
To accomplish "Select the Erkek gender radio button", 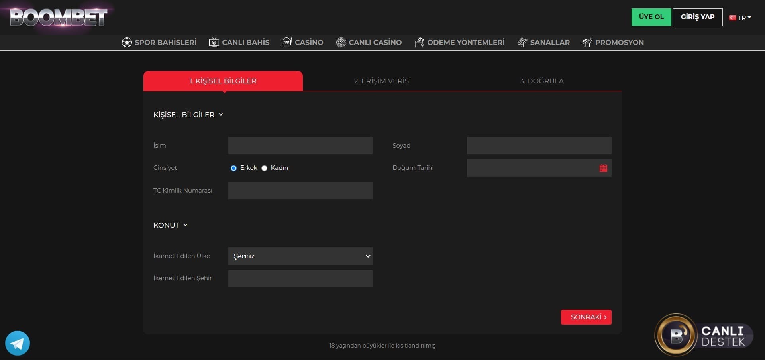I will (x=233, y=168).
